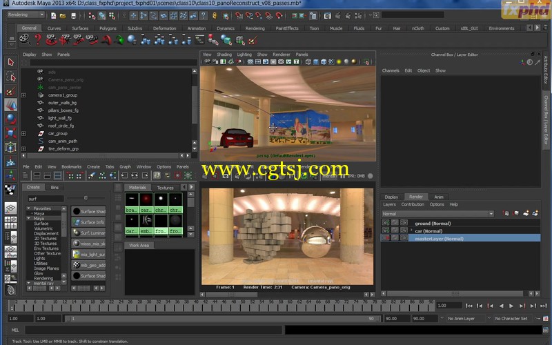Click the MEL command line input

pyautogui.click(x=153, y=330)
